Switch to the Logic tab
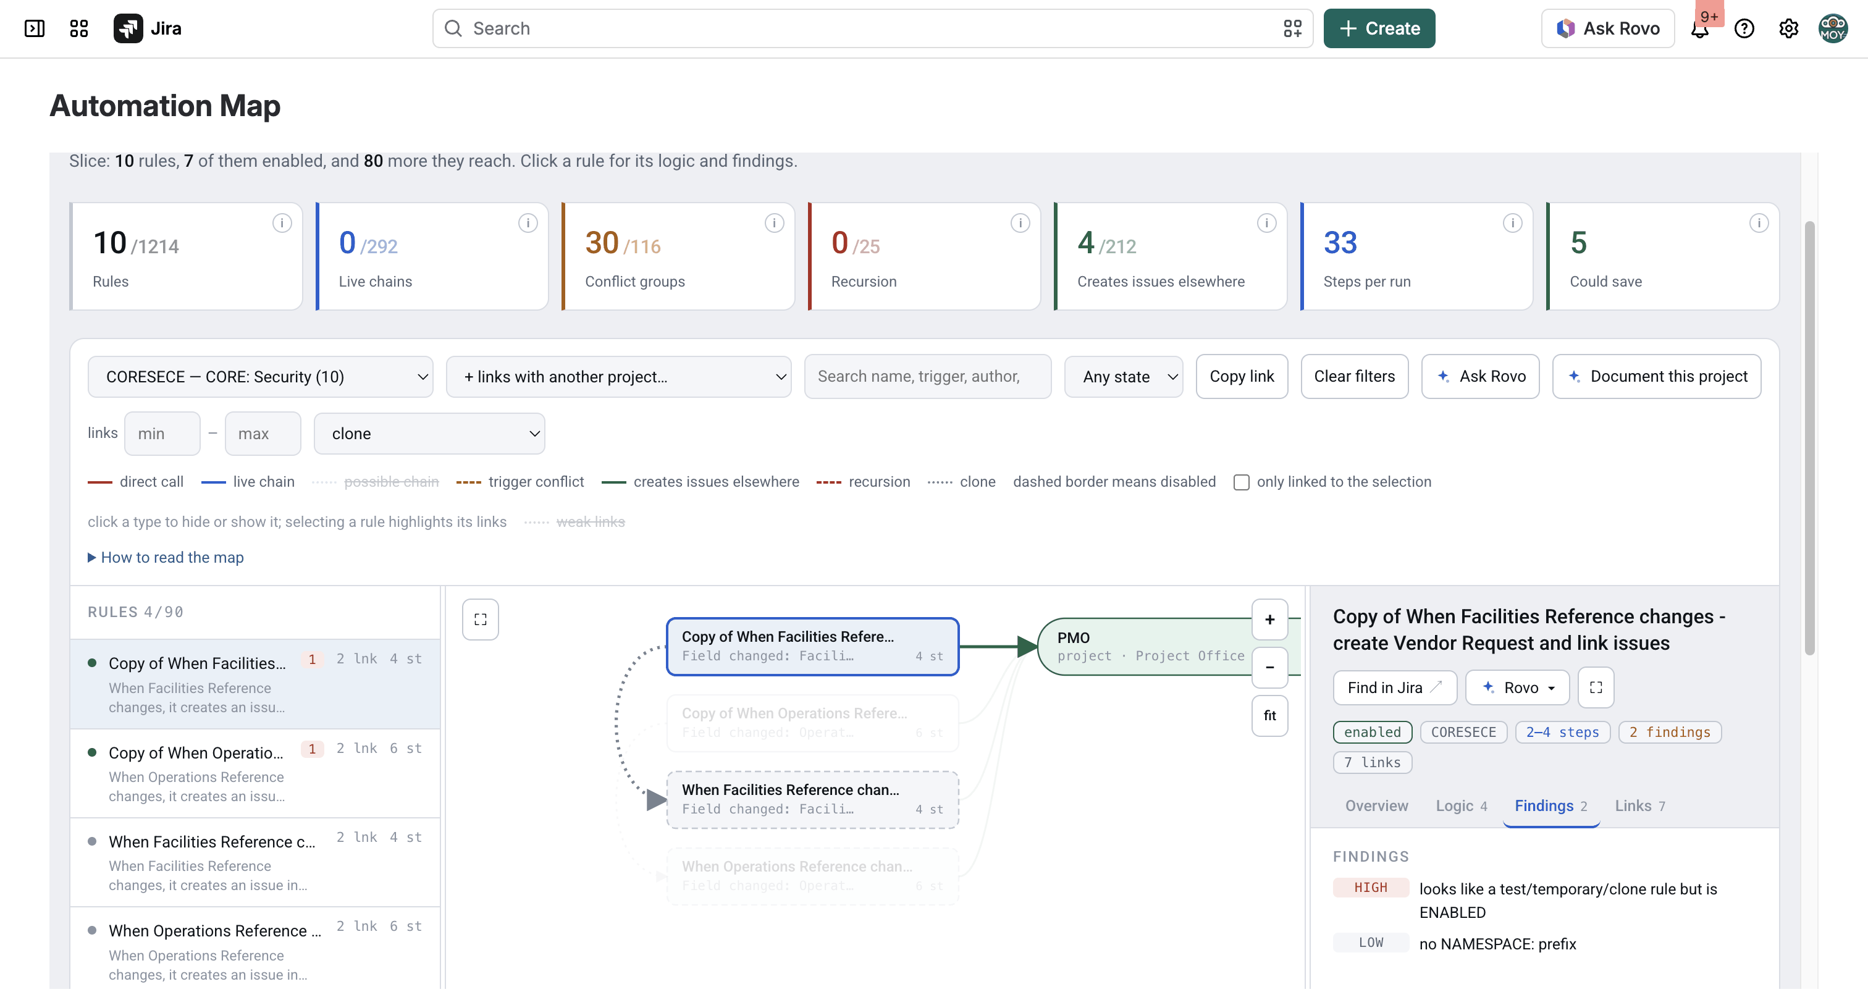 click(1461, 805)
